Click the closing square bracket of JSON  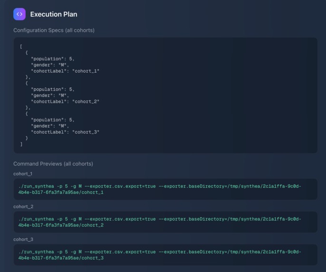pyautogui.click(x=21, y=144)
